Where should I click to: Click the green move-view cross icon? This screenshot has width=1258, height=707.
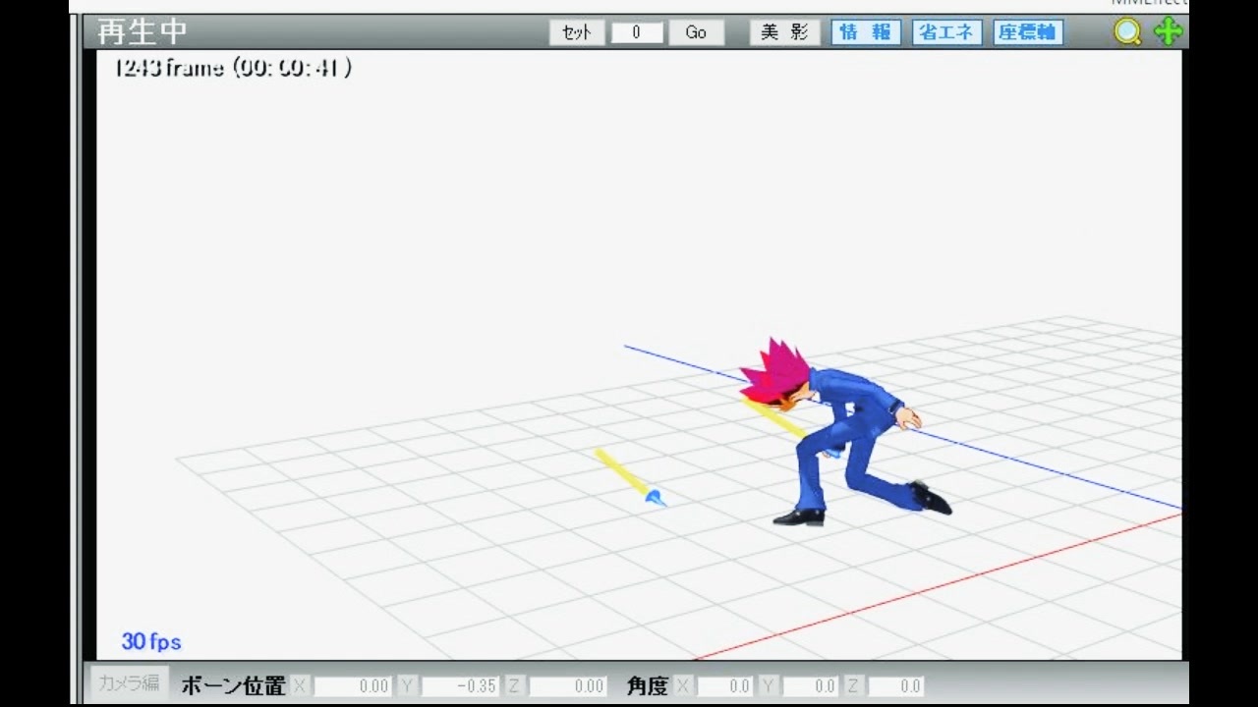point(1168,31)
